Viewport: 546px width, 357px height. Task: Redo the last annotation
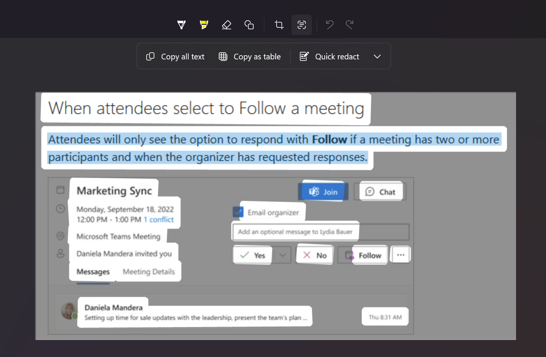pos(349,24)
